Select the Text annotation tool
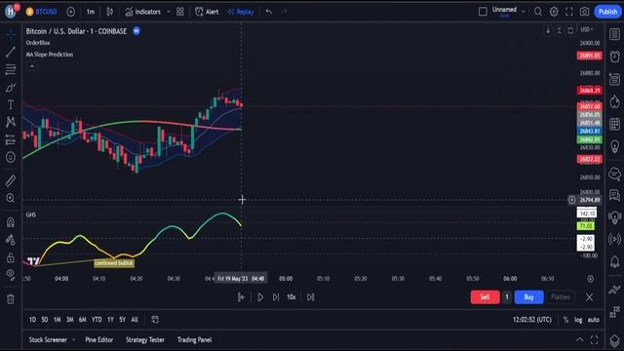The width and height of the screenshot is (624, 351). (x=11, y=104)
